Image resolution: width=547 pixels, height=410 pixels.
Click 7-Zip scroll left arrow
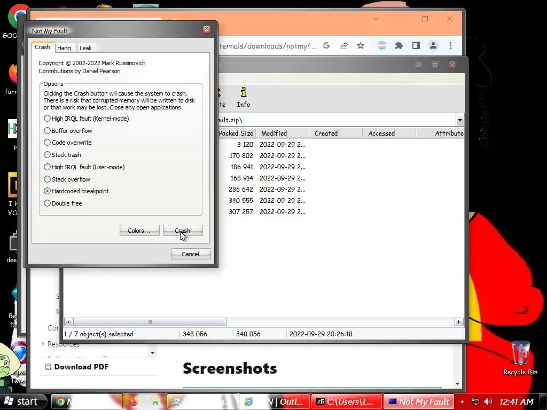[x=68, y=322]
